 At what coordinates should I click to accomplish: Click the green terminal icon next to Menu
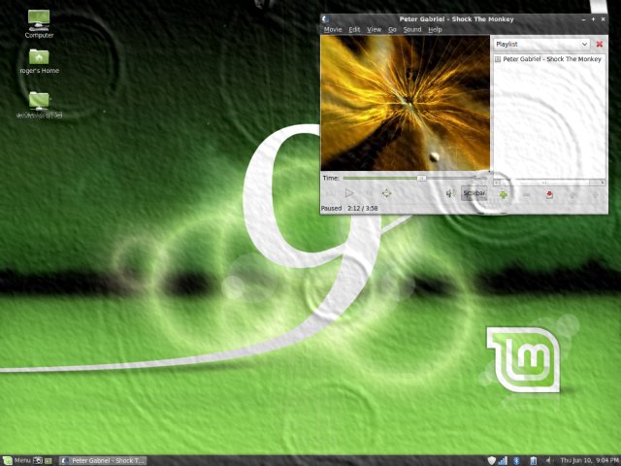coord(49,460)
